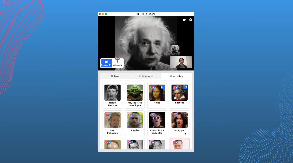The width and height of the screenshot is (293, 163).
Task: Click the camera selector icon in the video view
Action: click(185, 20)
